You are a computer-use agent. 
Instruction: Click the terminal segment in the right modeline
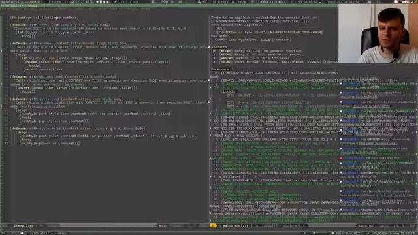(x=366, y=226)
